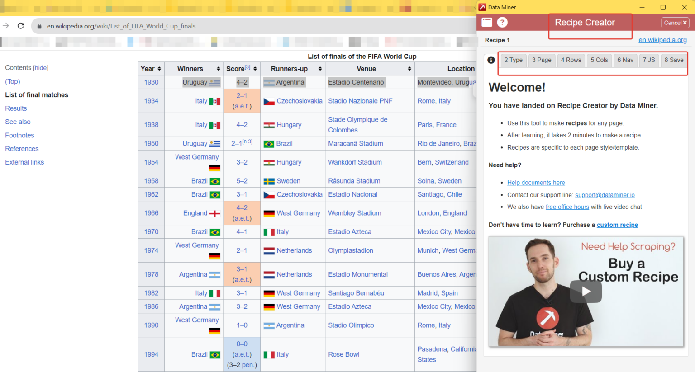The width and height of the screenshot is (695, 372).
Task: Click the browser back arrow
Action: (x=5, y=26)
